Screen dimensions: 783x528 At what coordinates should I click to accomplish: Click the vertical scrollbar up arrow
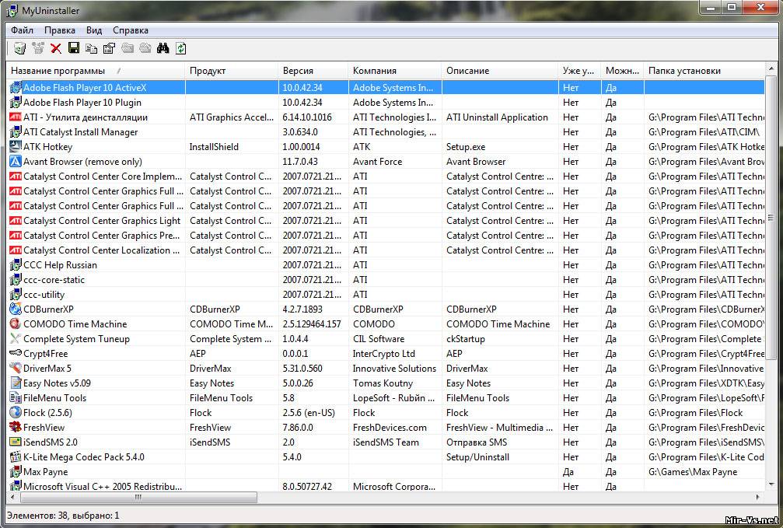pyautogui.click(x=771, y=67)
